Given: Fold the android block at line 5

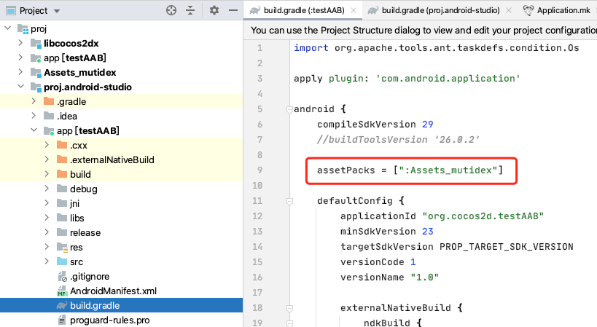Looking at the screenshot, I should pyautogui.click(x=289, y=109).
